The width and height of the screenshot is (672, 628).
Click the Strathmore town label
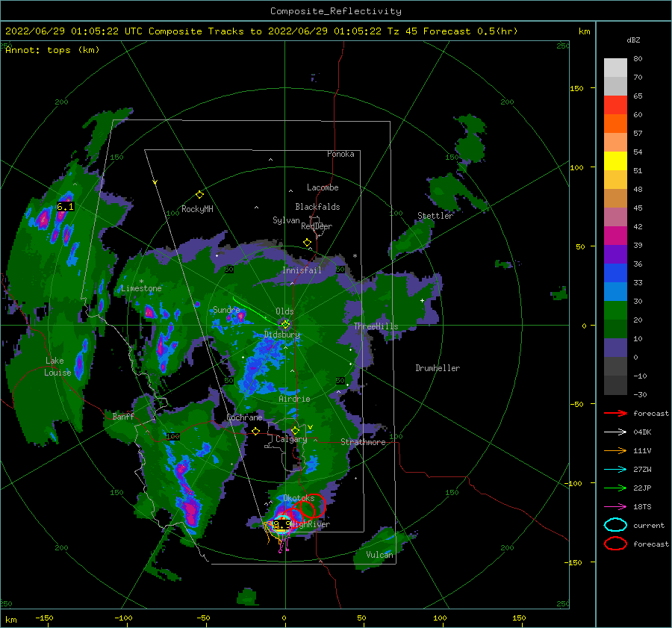pyautogui.click(x=363, y=442)
